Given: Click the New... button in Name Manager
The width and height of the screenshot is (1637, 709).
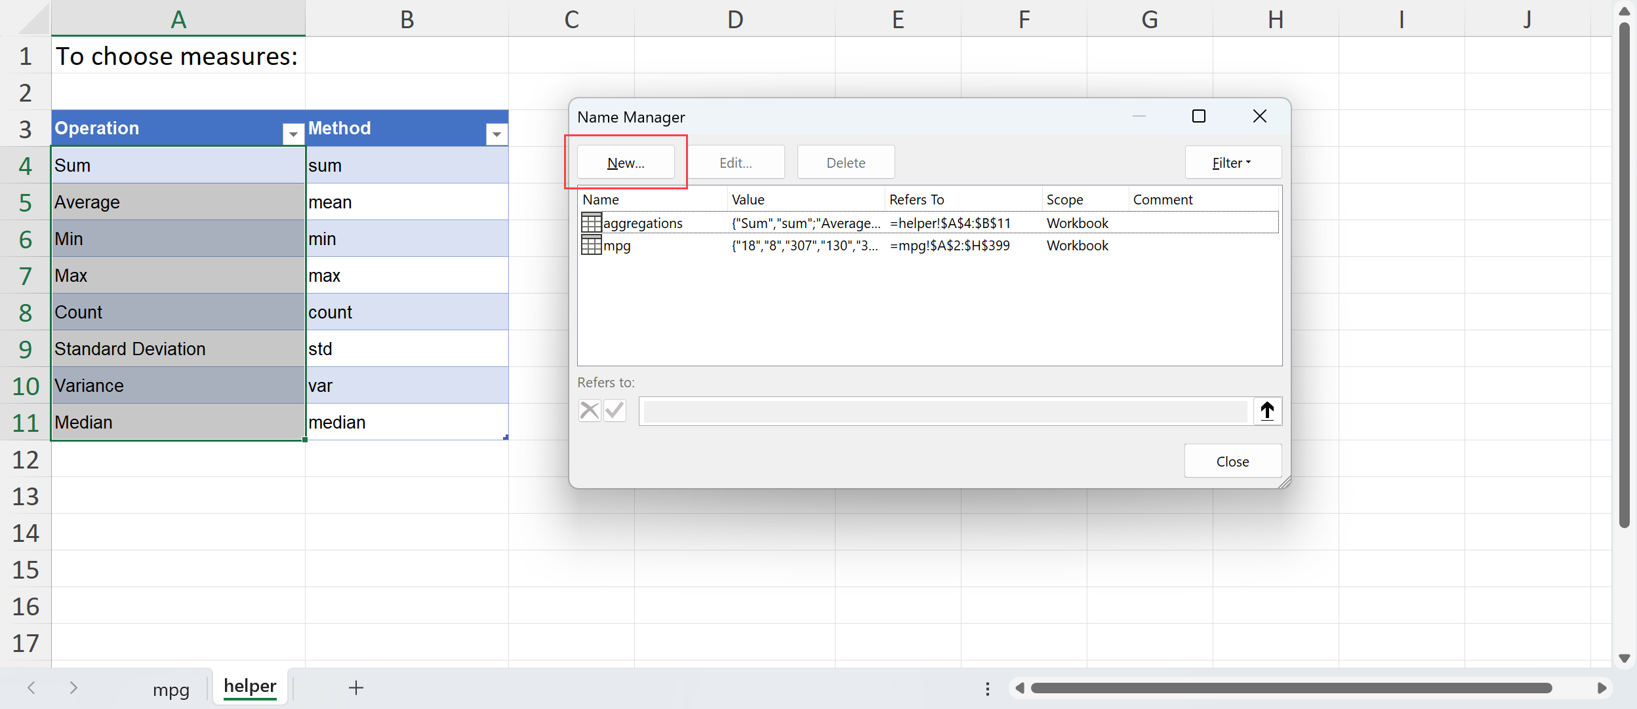Looking at the screenshot, I should [x=626, y=163].
